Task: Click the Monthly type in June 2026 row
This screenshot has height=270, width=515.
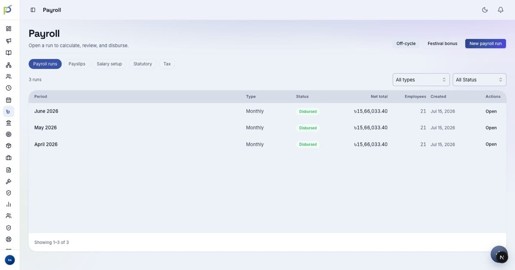Action: click(x=255, y=111)
